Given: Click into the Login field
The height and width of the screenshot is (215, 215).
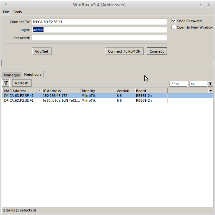Looking at the screenshot, I should pos(99,30).
